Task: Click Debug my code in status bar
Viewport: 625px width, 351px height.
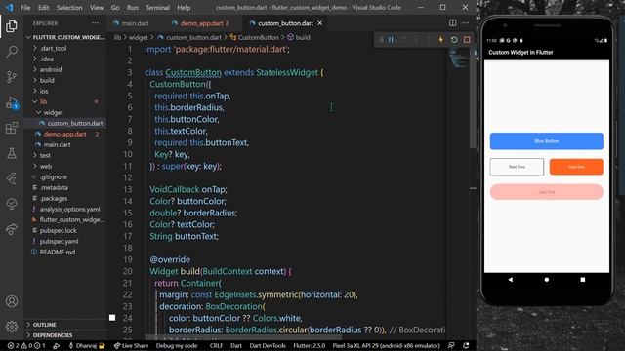Action: [176, 346]
